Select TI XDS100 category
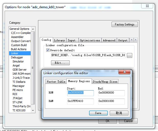The height and width of the screenshot is (131, 158). click(19, 110)
